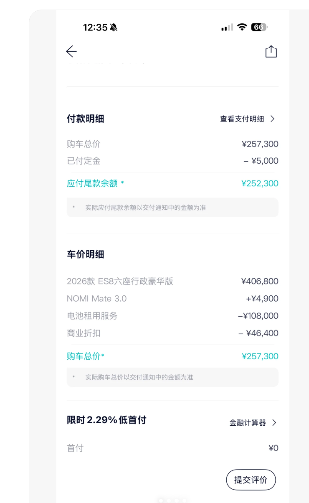Open 查看支付明细 payment details
Screen dimensions: 309x503
pos(242,119)
